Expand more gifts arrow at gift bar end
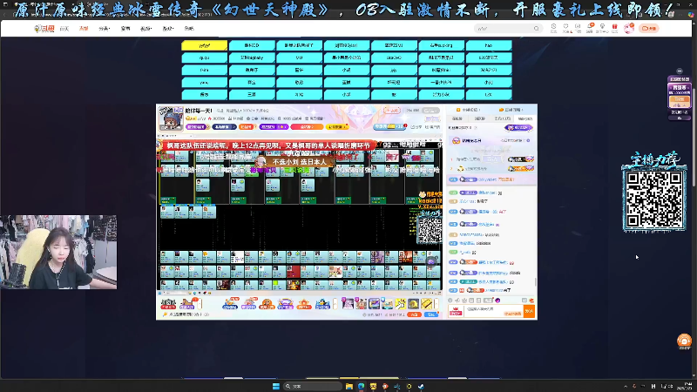This screenshot has height=392, width=697. tap(436, 304)
